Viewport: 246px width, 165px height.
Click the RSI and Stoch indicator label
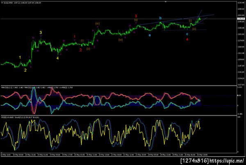(20, 117)
